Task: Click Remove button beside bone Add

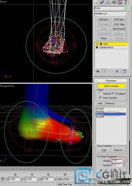Action: pos(110,103)
